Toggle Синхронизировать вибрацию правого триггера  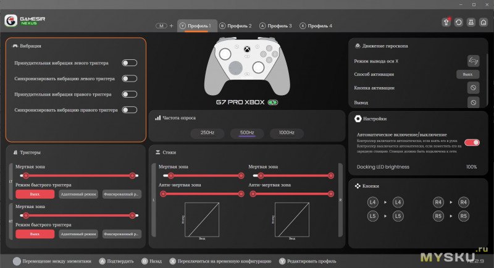point(129,110)
